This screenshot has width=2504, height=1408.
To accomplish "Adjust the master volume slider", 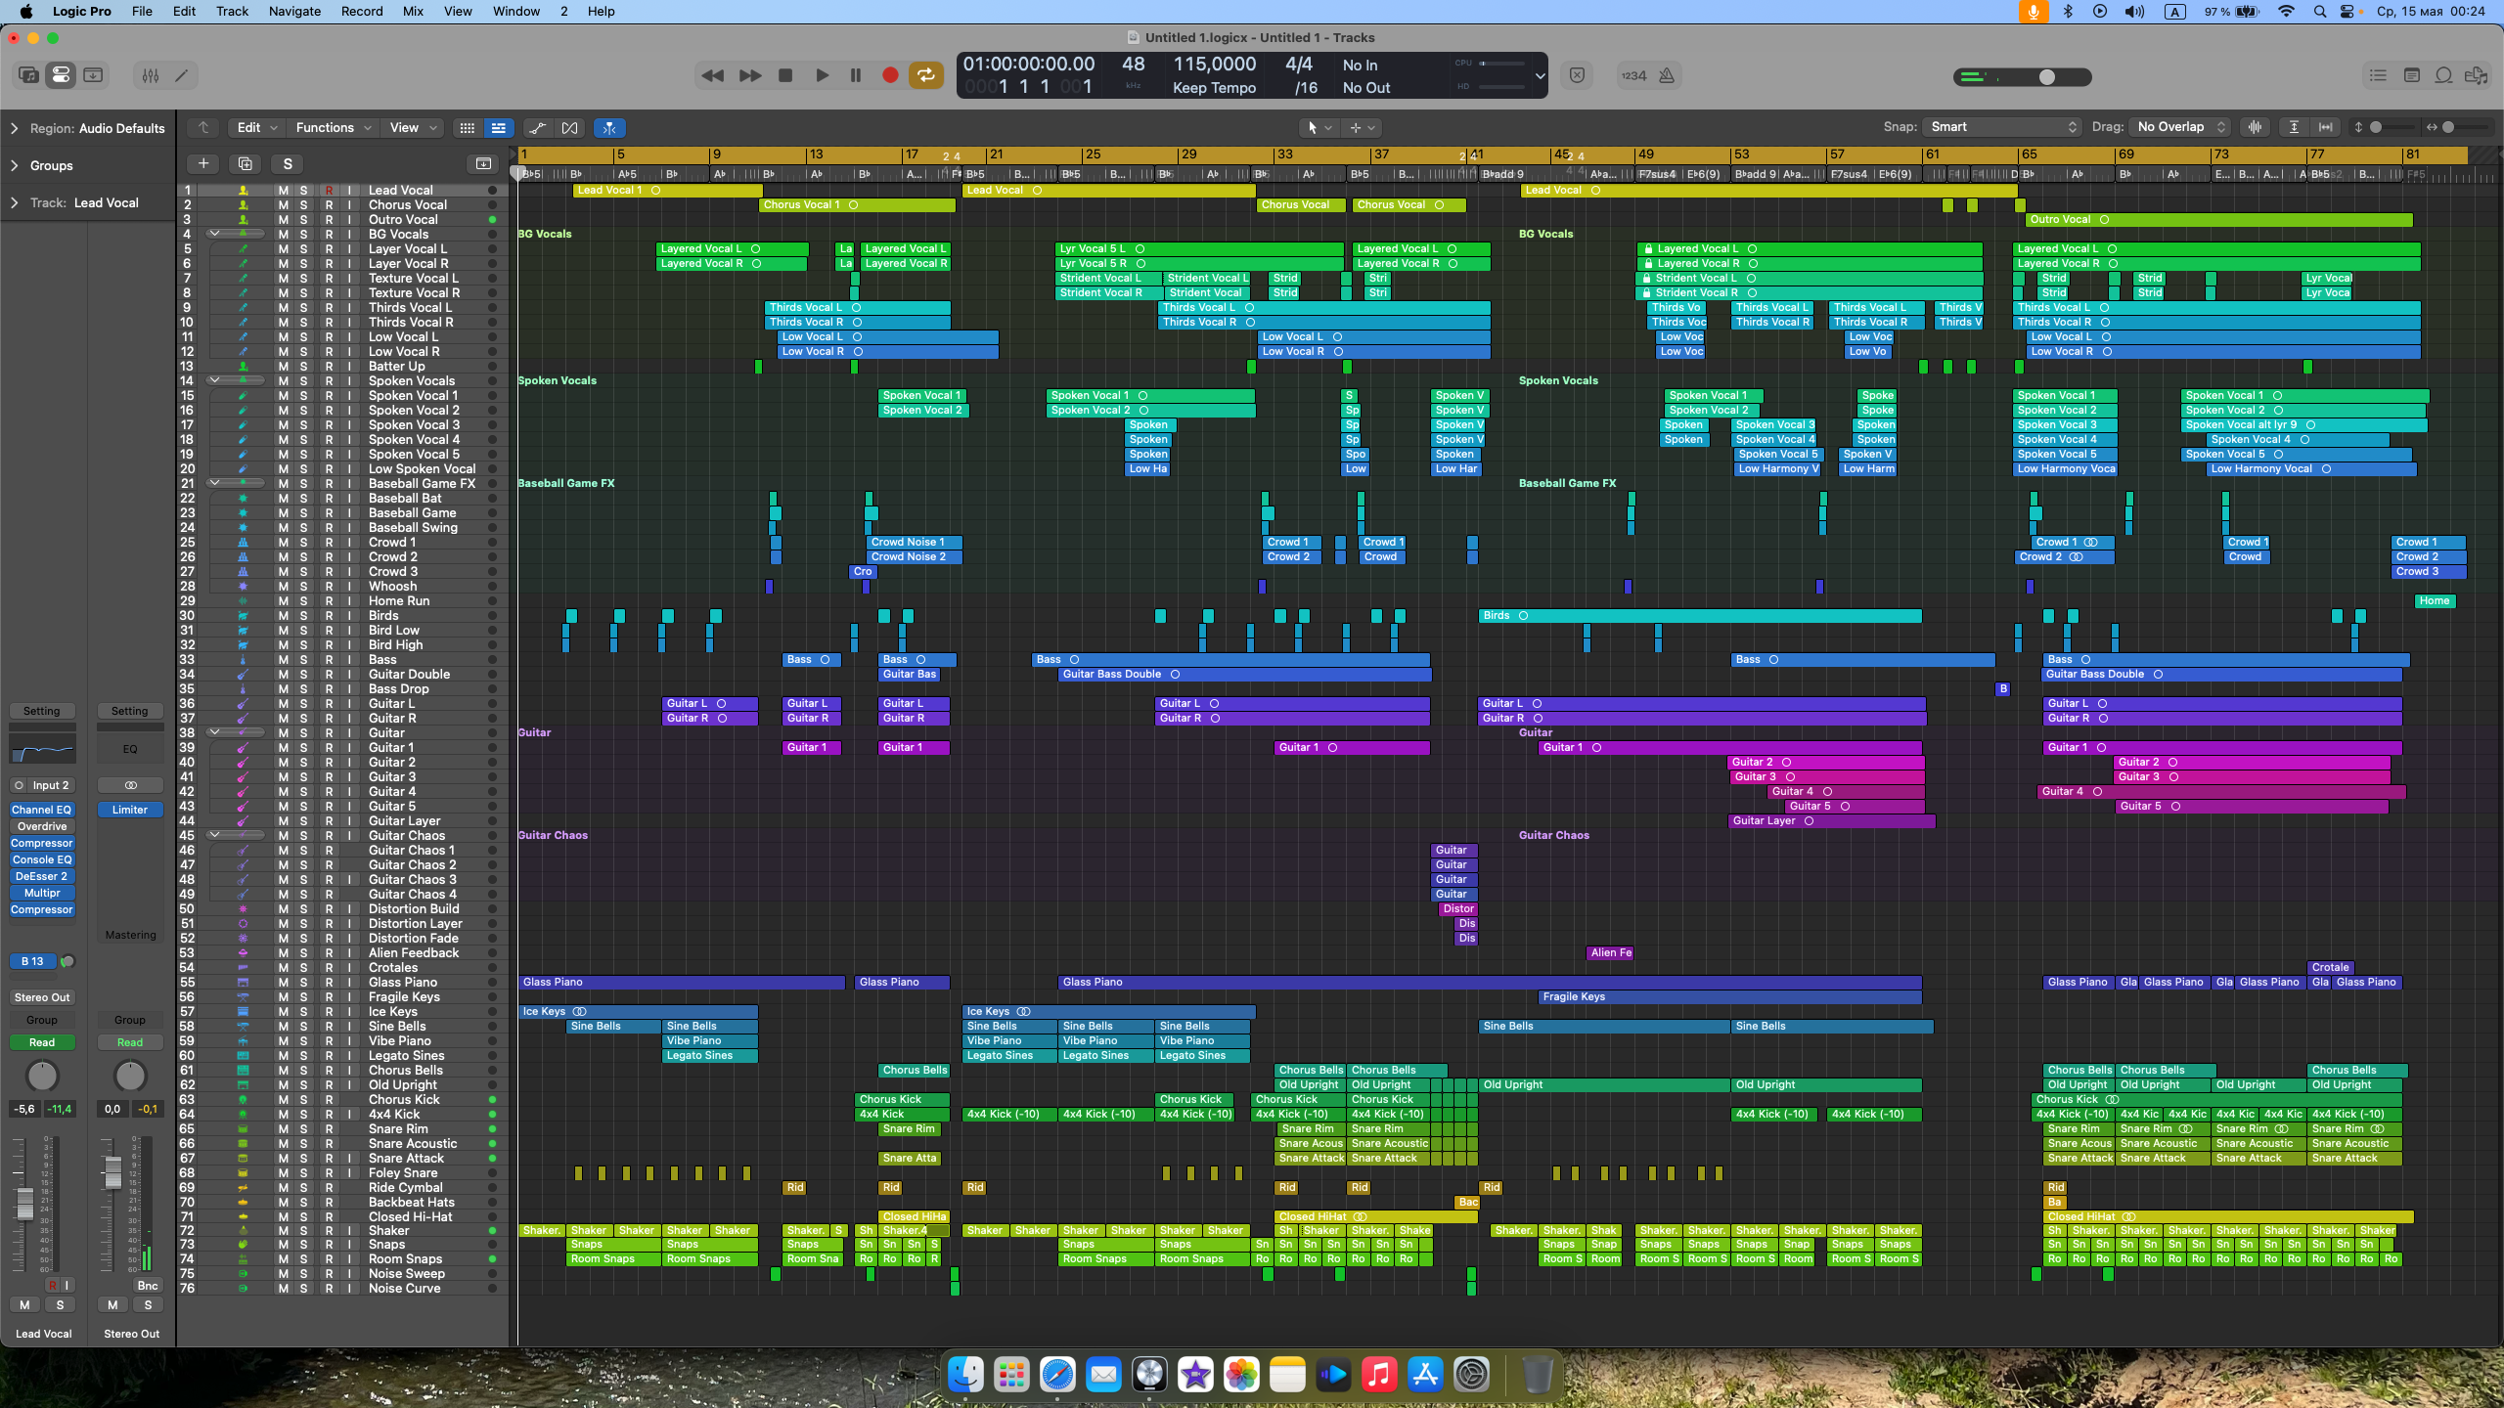I will click(2046, 76).
